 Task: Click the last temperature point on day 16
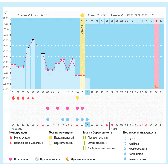pos(87,78)
